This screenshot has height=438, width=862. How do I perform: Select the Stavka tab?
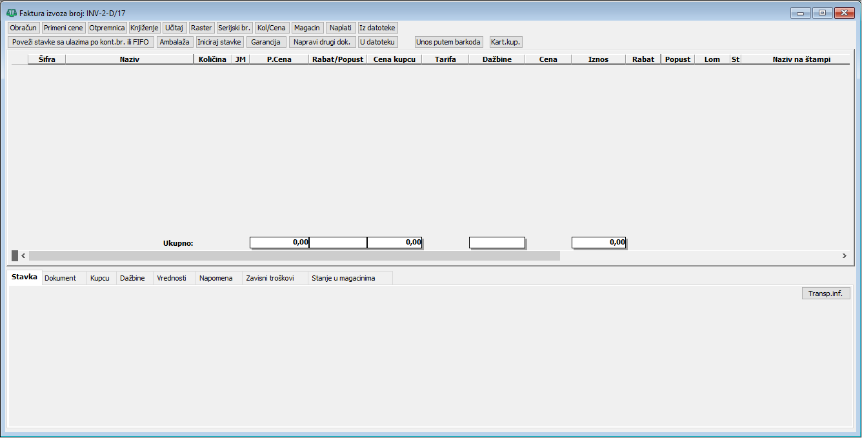pos(25,277)
